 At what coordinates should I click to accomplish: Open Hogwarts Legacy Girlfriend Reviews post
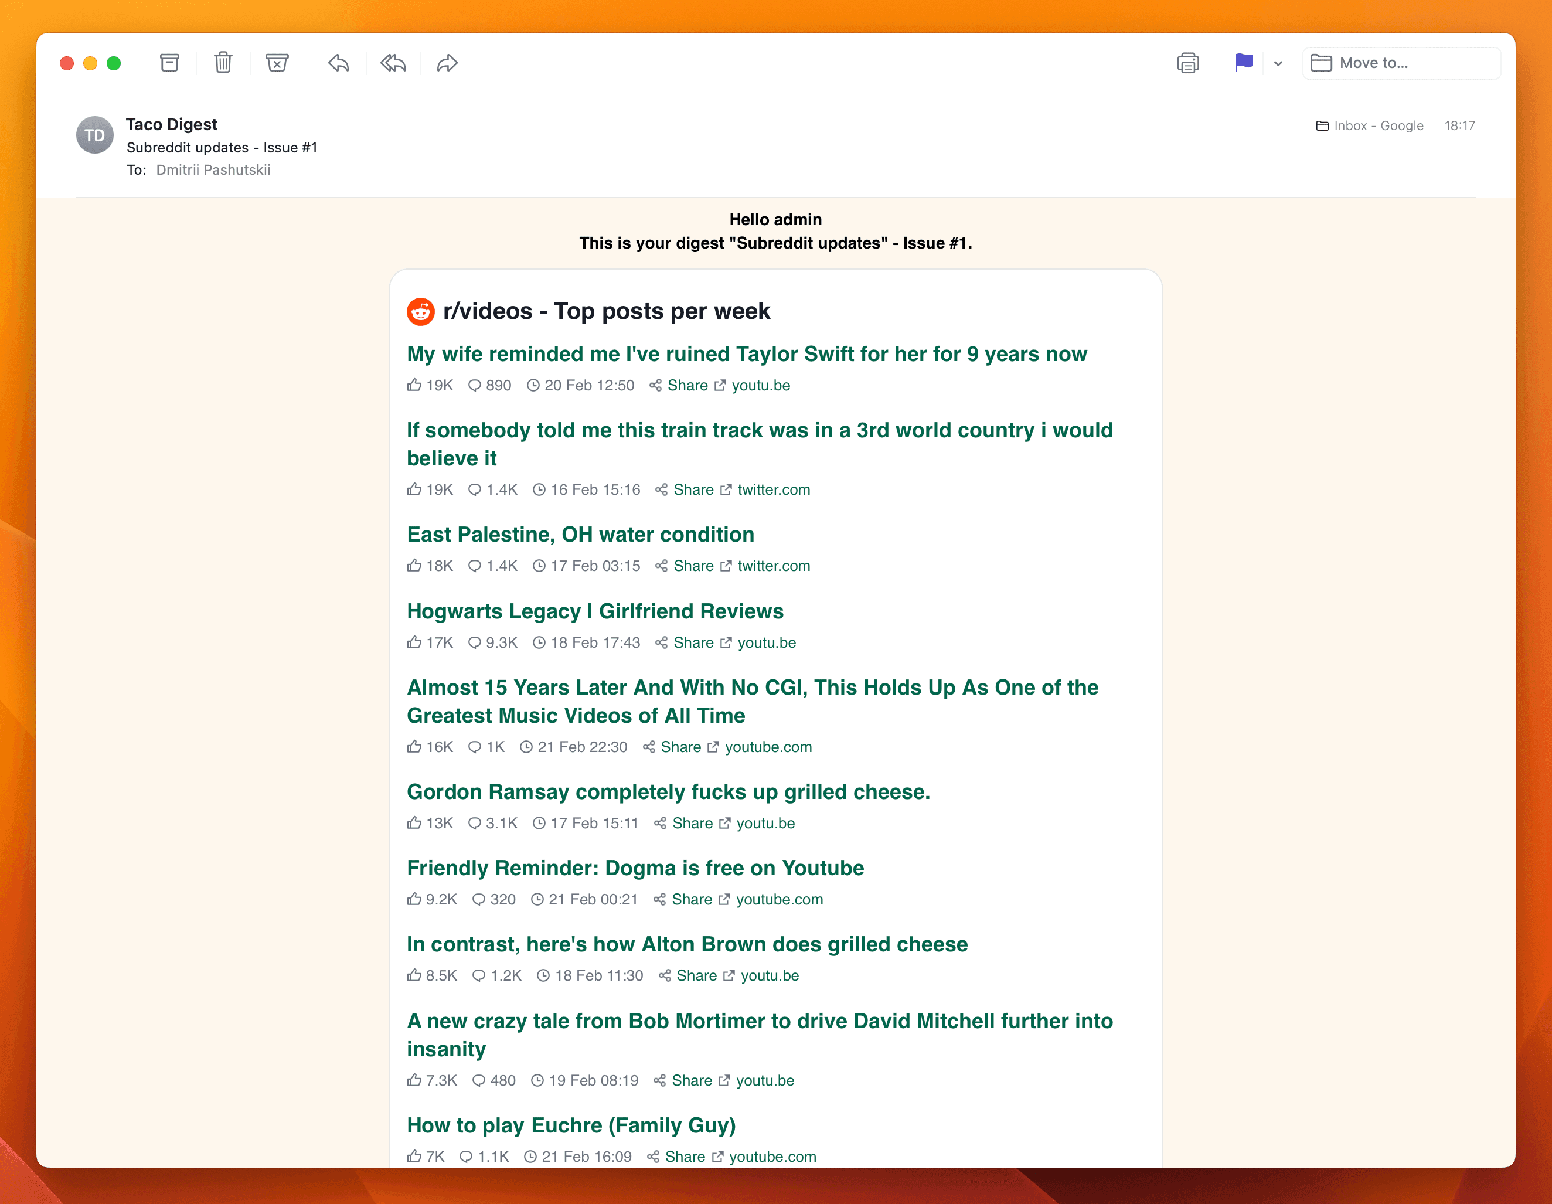coord(595,611)
